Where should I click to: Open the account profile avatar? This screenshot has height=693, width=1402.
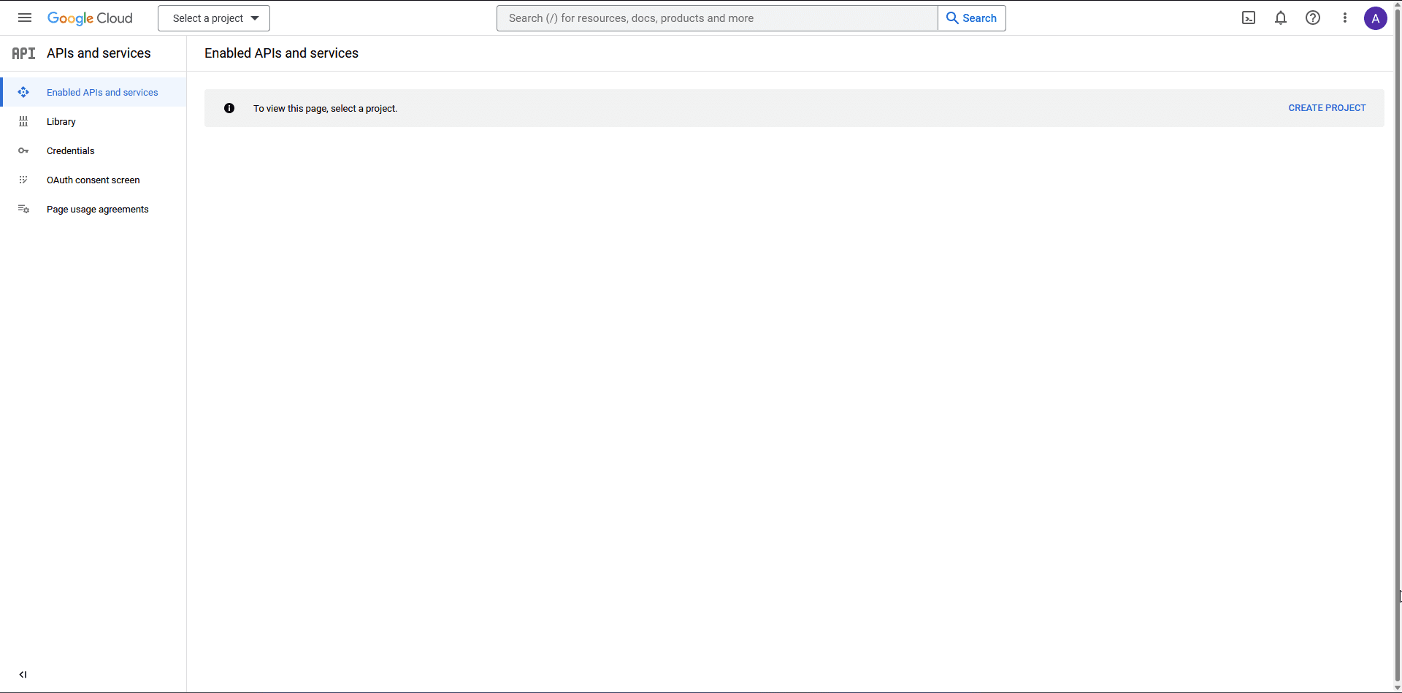click(x=1376, y=18)
